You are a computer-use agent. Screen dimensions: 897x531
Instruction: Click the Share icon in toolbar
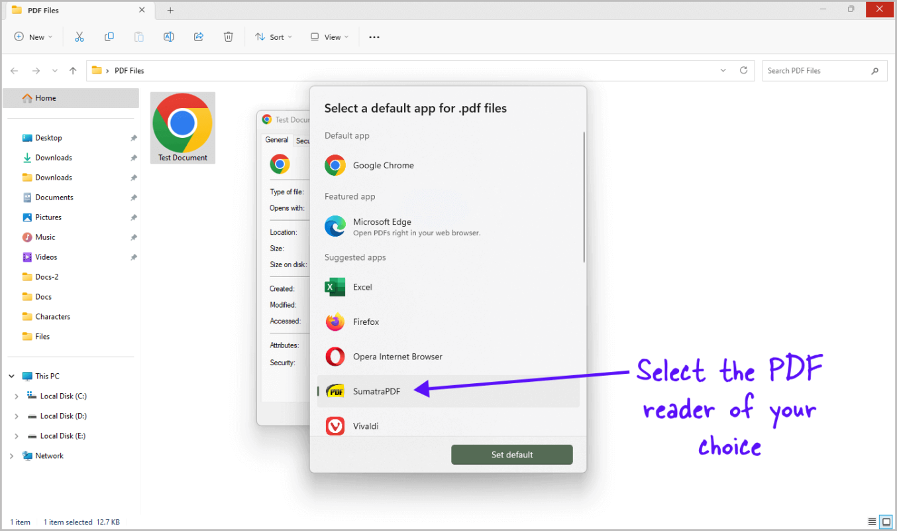click(x=199, y=37)
